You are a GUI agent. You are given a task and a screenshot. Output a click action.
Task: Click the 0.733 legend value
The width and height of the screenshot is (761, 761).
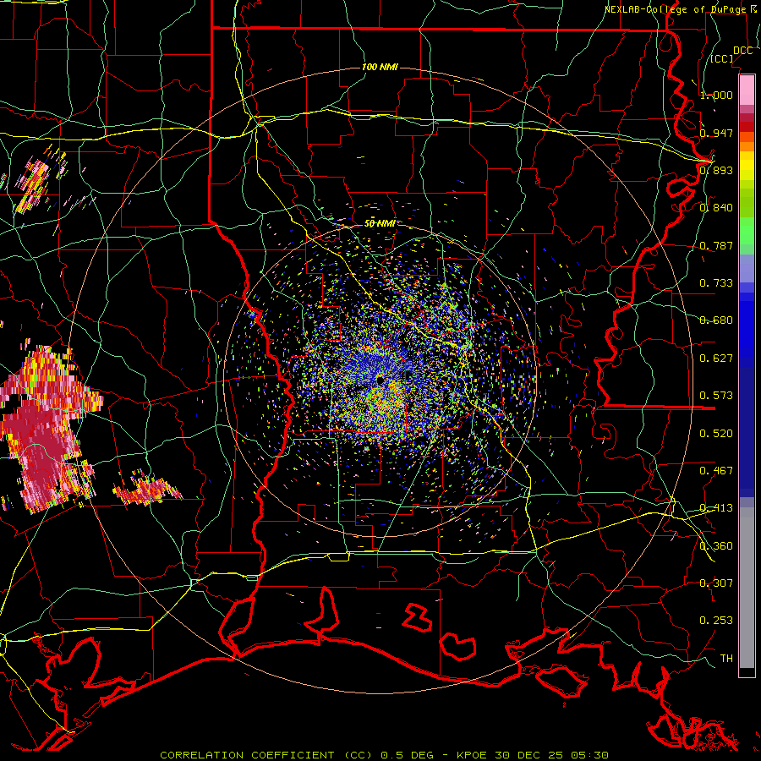click(x=716, y=283)
